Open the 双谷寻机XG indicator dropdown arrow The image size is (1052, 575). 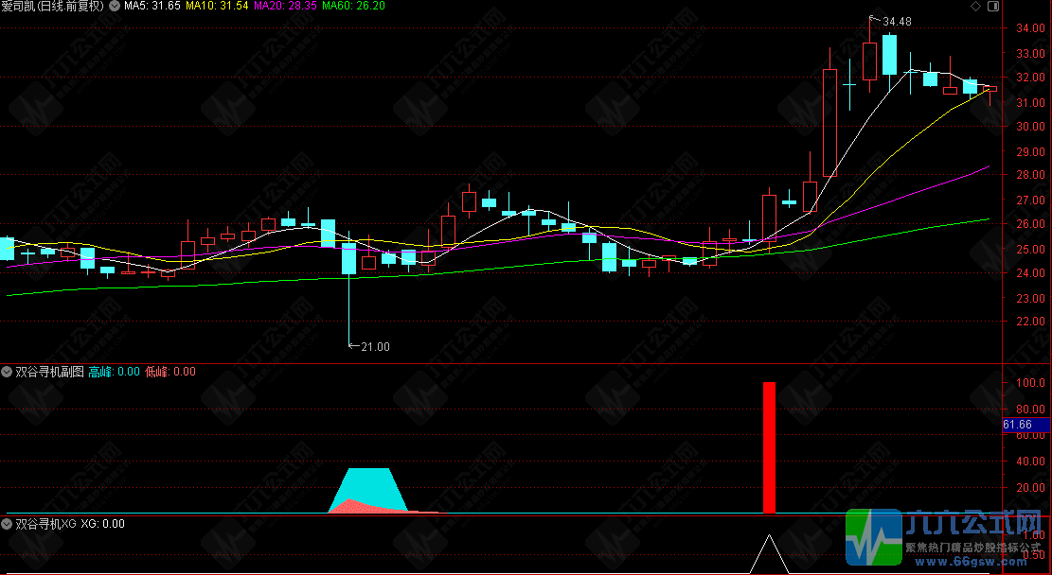pyautogui.click(x=8, y=523)
